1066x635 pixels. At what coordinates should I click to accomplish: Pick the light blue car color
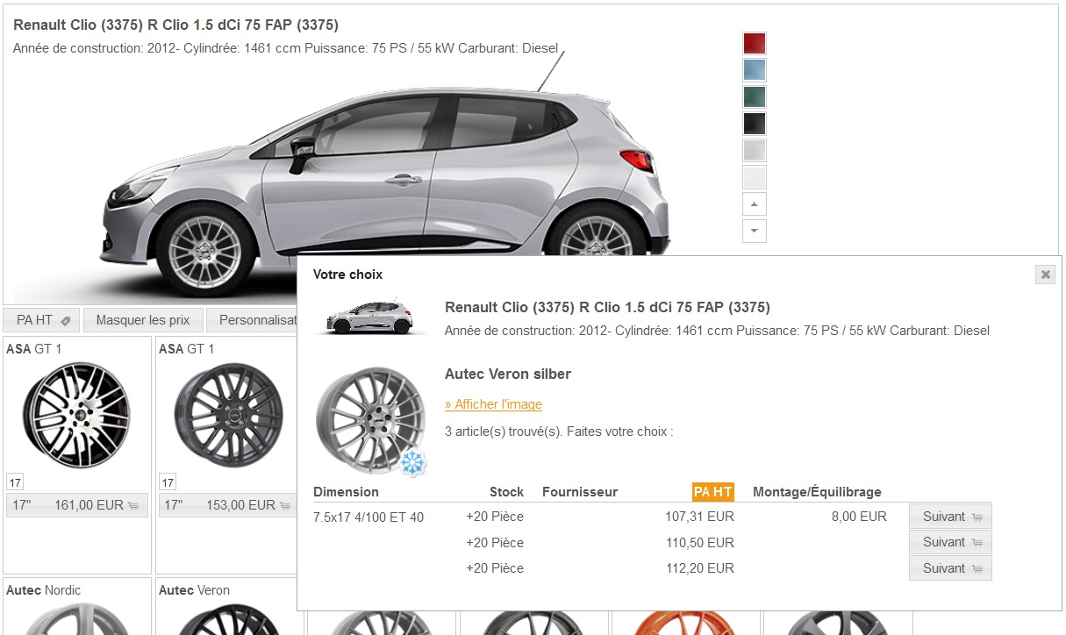pos(755,70)
